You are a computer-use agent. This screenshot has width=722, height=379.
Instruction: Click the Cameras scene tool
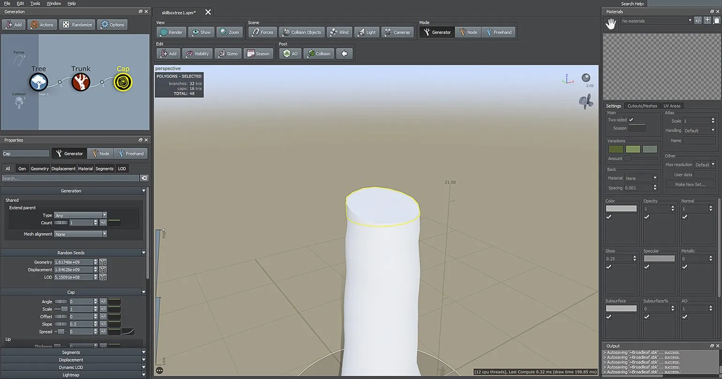397,32
